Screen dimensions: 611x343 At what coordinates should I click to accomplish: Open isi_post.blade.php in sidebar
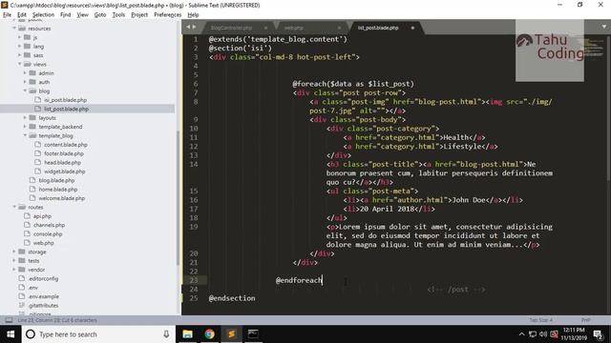click(65, 100)
